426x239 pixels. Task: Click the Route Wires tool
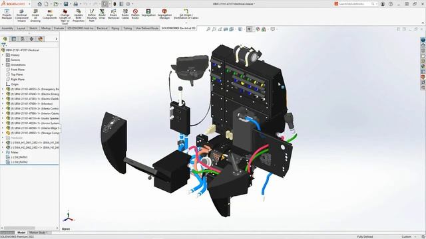pyautogui.click(x=102, y=14)
